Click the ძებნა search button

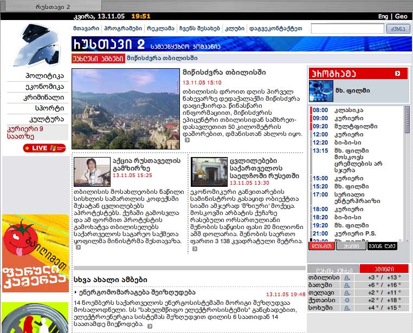click(398, 29)
